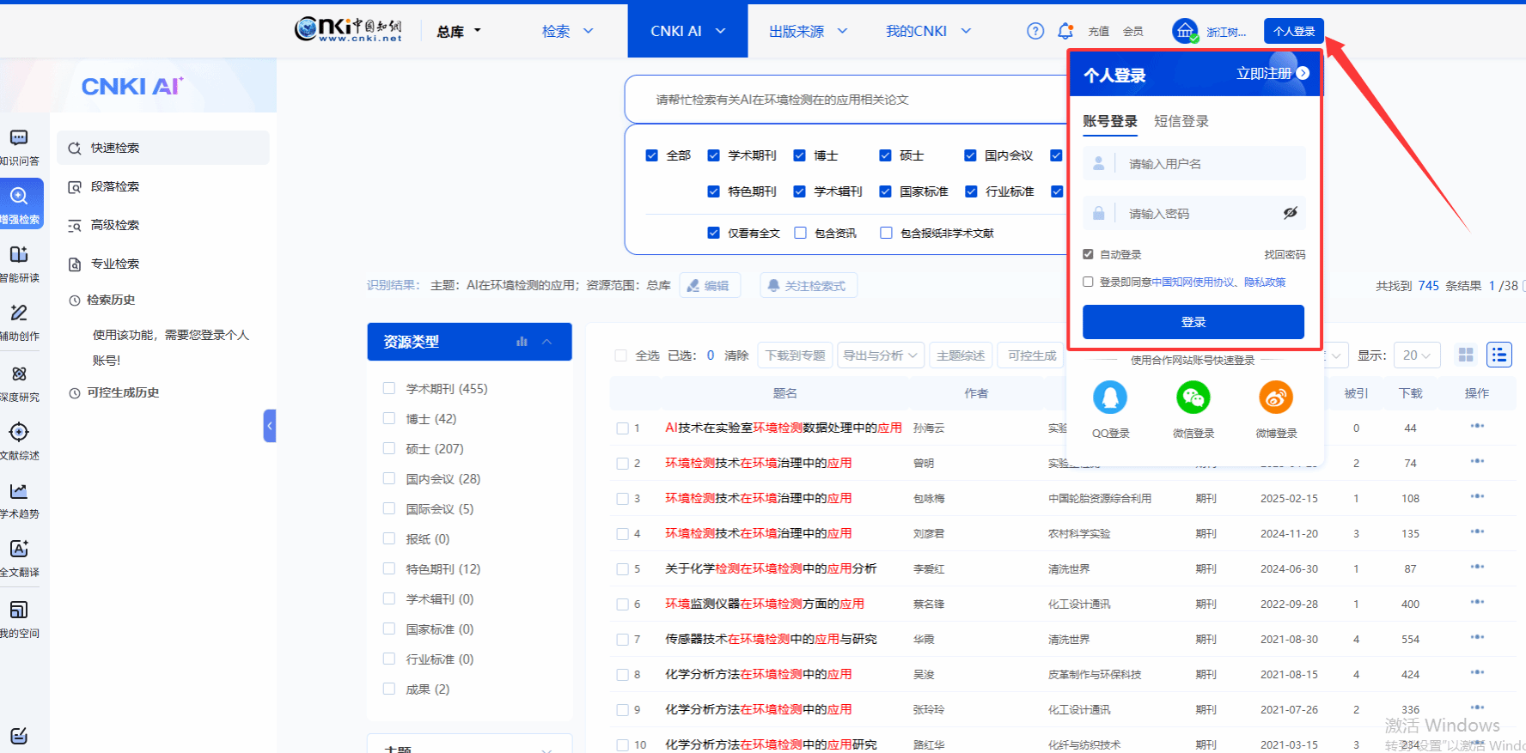Screen dimensions: 1526x753
Task: Switch to grid view icon
Action: pos(1466,355)
